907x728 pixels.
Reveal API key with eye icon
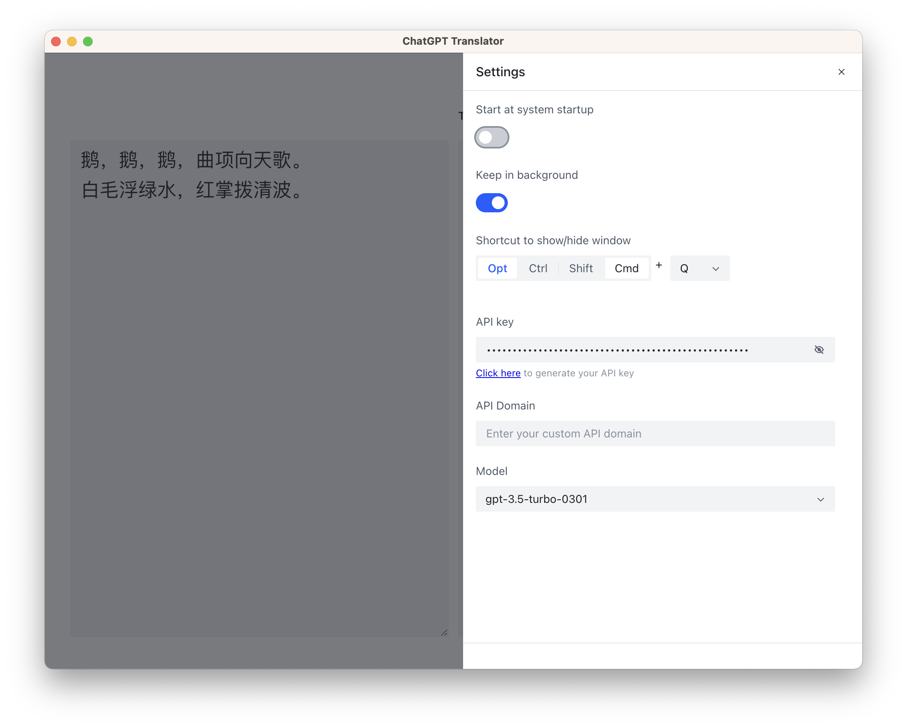[819, 350]
